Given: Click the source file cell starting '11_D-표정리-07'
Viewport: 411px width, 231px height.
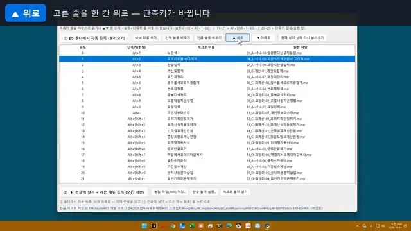Looking at the screenshot, I should click(272, 113).
